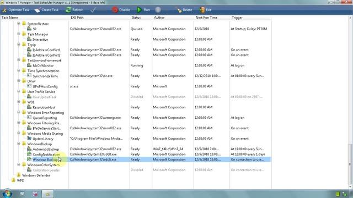Screen dimensions: 353x198
Task: Select the Windows Filtering Pla... folder
Action: [x=44, y=123]
